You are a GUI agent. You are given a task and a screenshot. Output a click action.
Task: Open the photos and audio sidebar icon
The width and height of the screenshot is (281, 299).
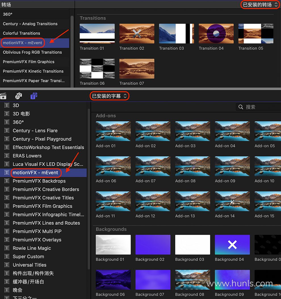click(x=18, y=96)
